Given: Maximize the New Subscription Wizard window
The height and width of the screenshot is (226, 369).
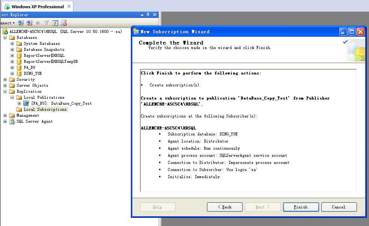Looking at the screenshot, I should 352,31.
